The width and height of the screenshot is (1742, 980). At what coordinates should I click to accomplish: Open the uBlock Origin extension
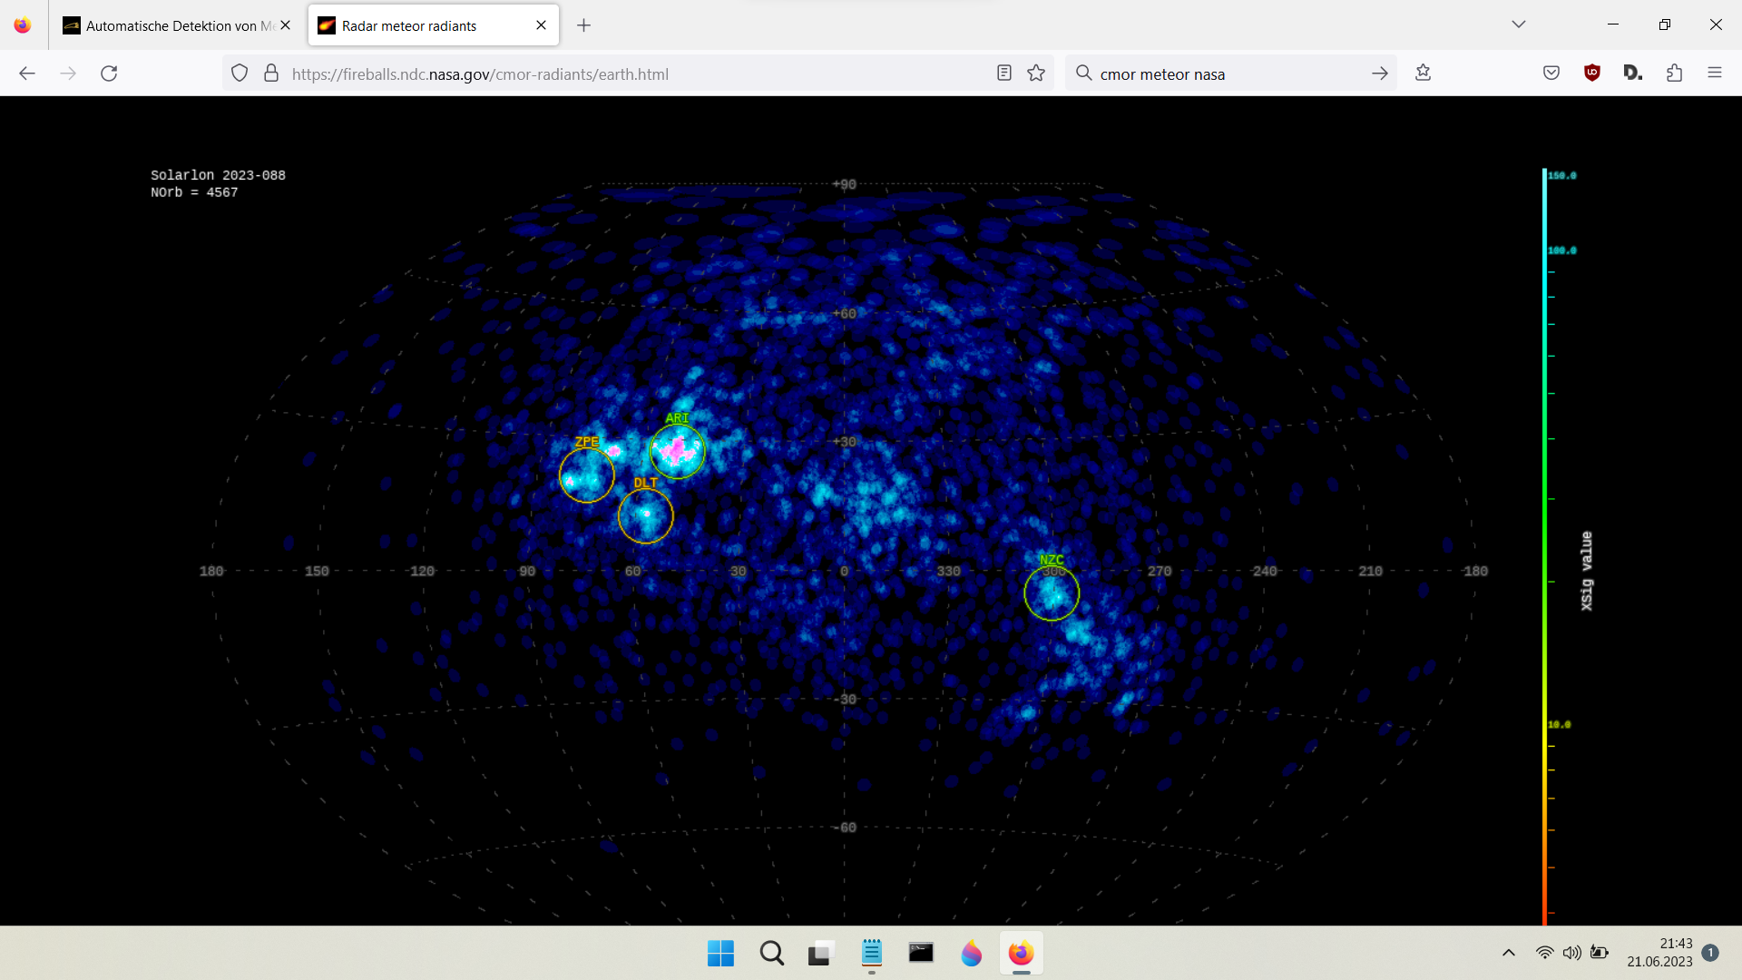pos(1592,73)
